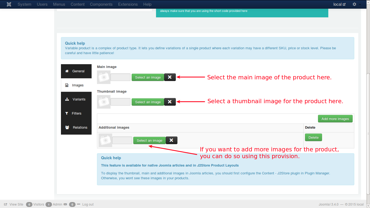Open the Variants tab

point(76,99)
